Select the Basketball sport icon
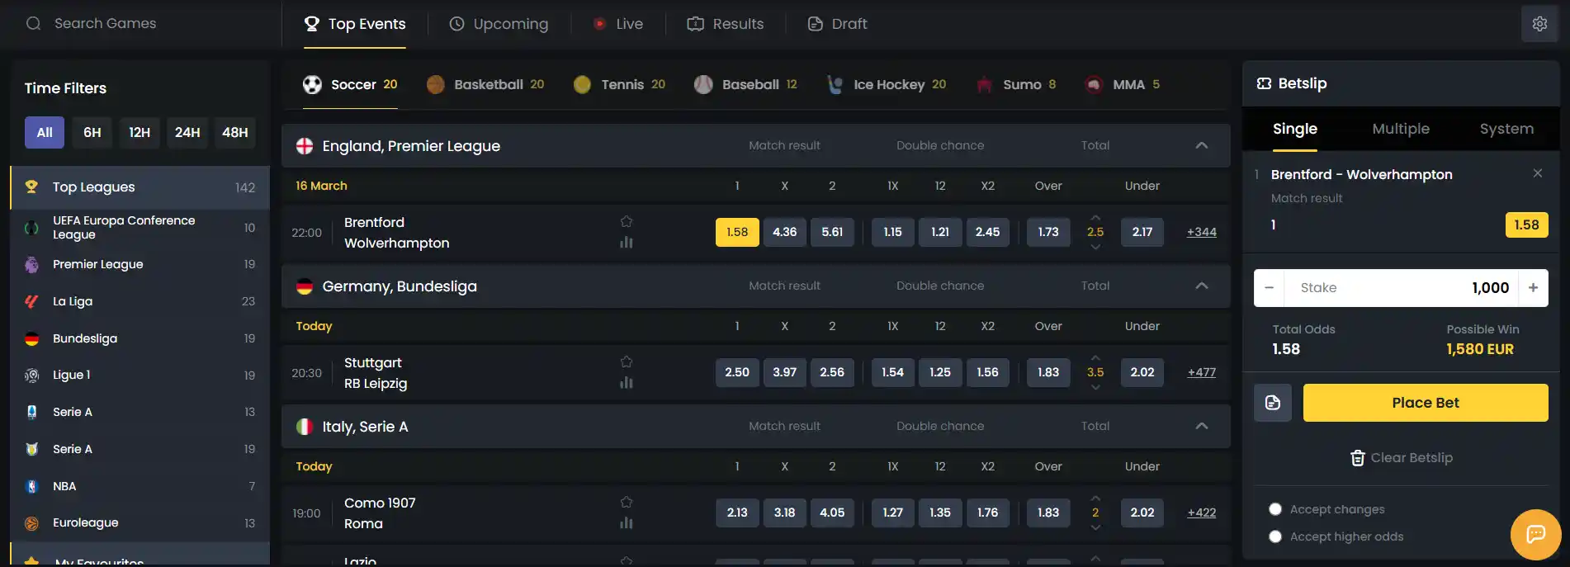Screen dimensions: 1570x567 [x=436, y=84]
